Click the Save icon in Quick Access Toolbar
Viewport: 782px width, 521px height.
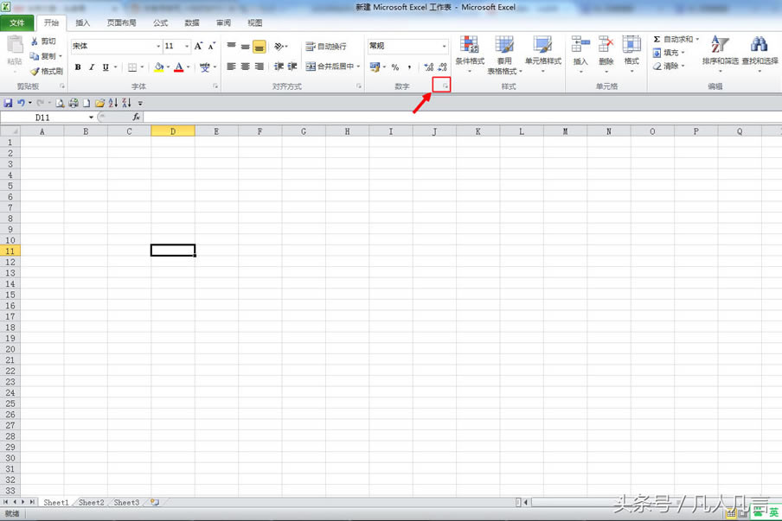pos(8,102)
